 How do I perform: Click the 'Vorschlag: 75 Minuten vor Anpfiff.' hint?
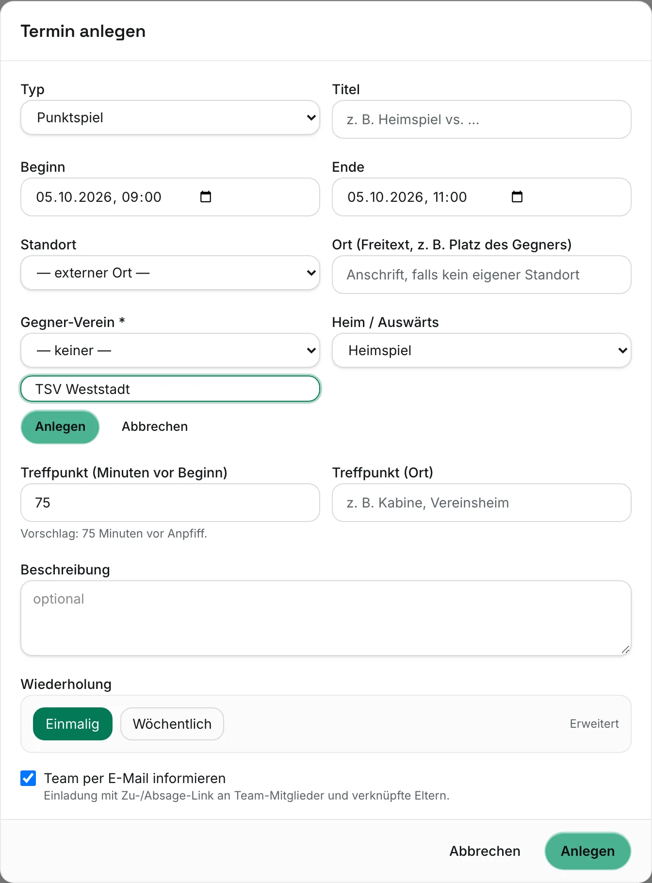[x=114, y=534]
